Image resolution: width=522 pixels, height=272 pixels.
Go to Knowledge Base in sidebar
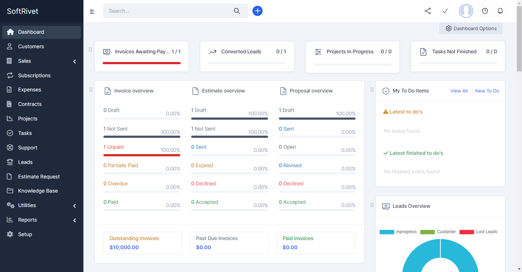coord(38,191)
